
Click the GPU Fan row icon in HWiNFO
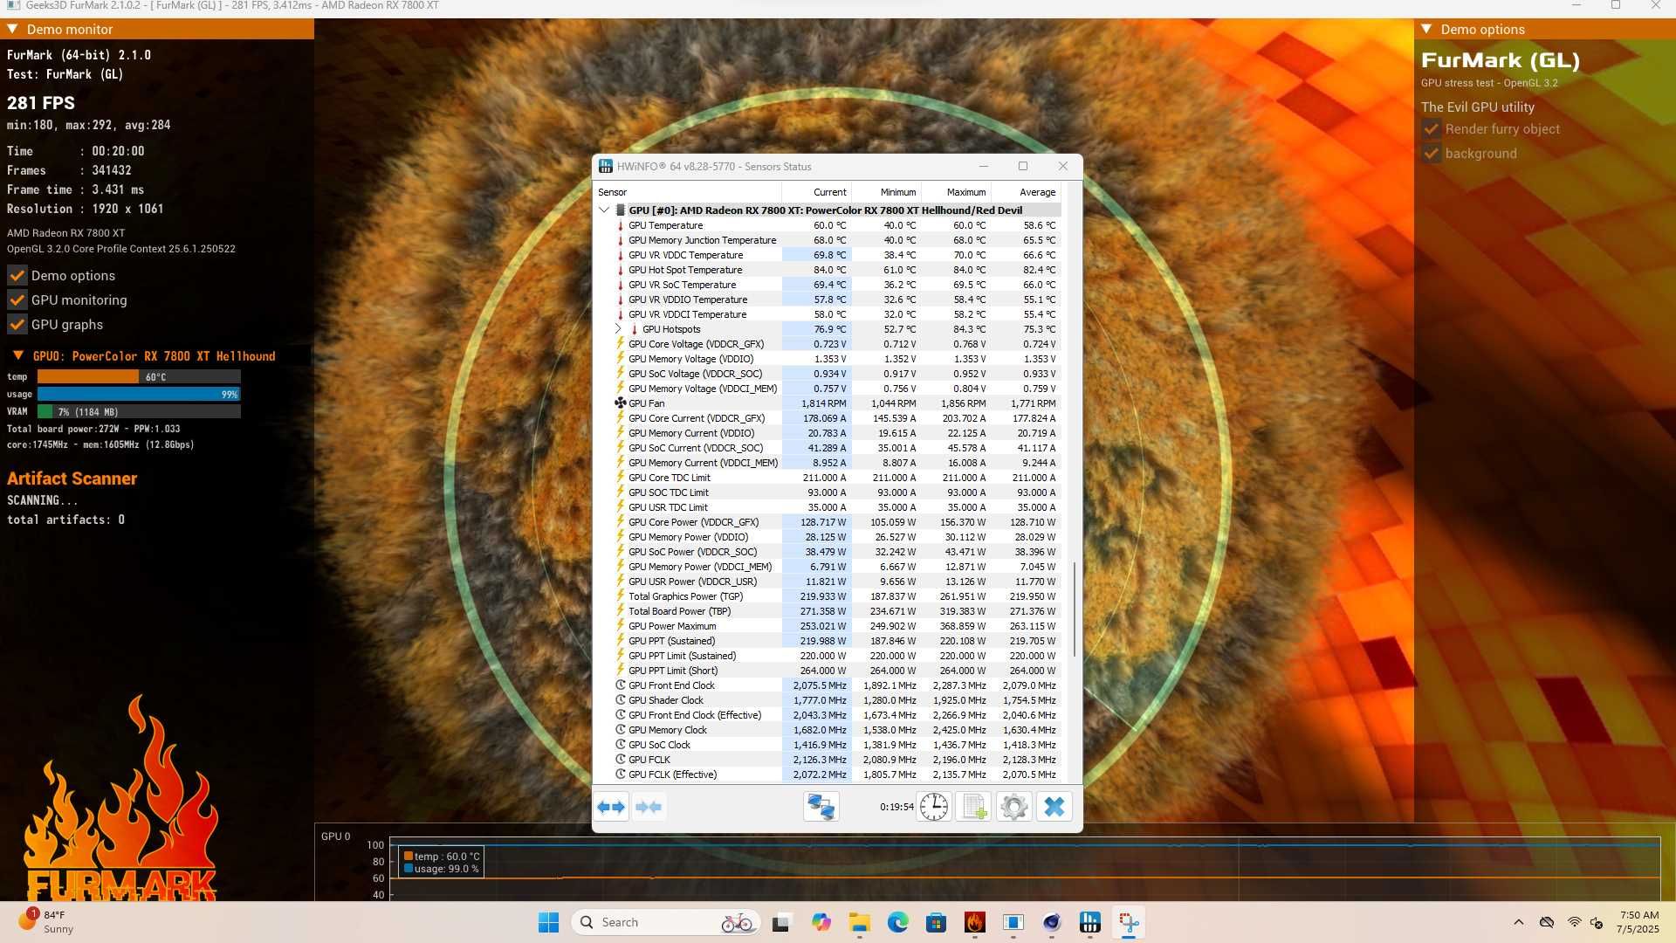[x=620, y=403]
